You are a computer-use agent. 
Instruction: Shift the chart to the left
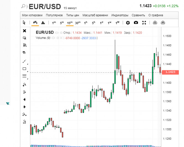[x=24, y=99]
